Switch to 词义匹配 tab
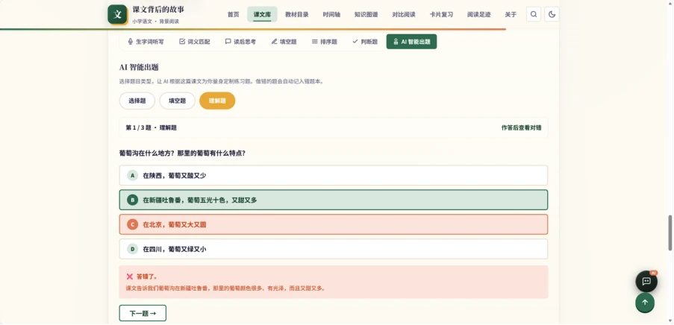The width and height of the screenshot is (674, 325). tap(195, 42)
